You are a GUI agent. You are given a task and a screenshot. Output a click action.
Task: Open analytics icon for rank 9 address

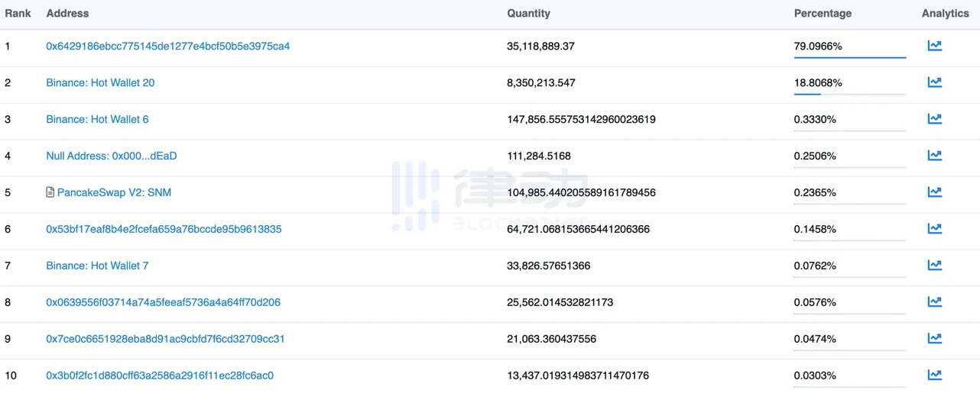pyautogui.click(x=934, y=339)
